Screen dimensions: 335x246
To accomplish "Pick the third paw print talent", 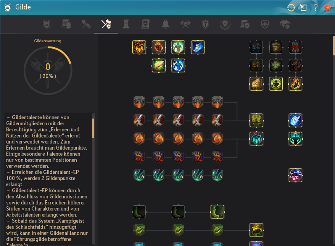I will pos(178,157).
